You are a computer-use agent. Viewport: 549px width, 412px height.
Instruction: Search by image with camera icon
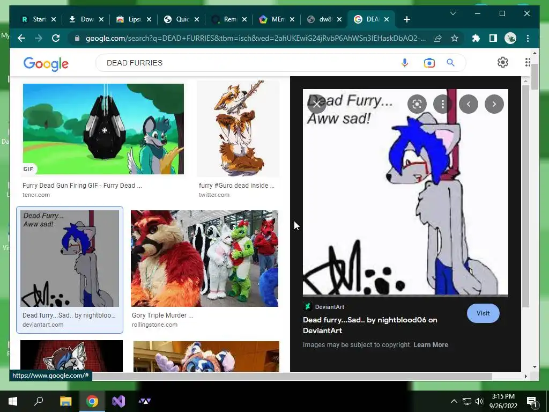pyautogui.click(x=429, y=63)
